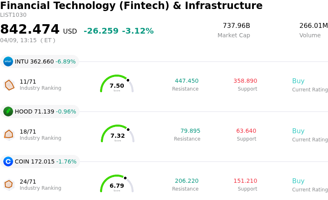The height and width of the screenshot is (200, 328).
Task: Open the HOOD 71.139 ticker chip
Action: click(x=40, y=111)
